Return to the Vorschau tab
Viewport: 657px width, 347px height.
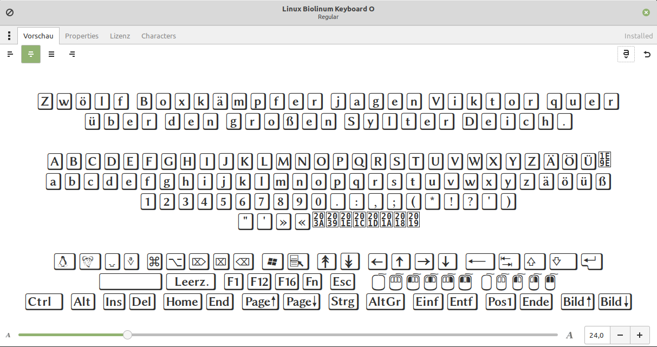38,36
